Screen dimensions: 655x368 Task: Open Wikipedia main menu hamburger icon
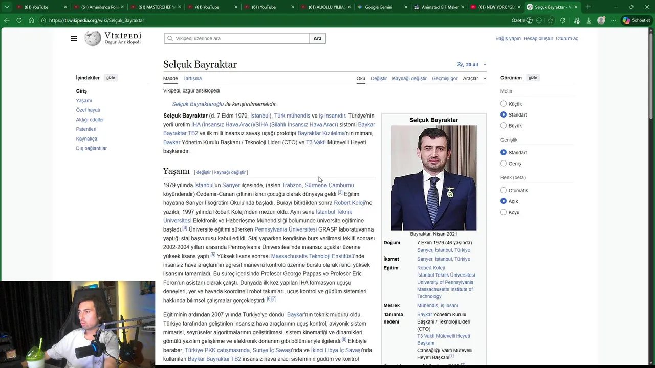click(x=74, y=38)
